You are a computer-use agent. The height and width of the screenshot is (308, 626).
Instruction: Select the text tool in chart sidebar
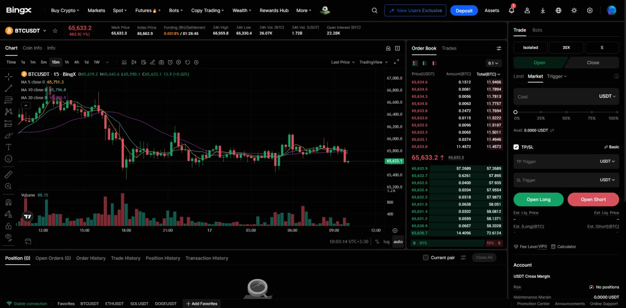pos(8,147)
